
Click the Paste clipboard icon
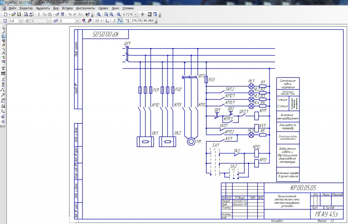(x=50, y=14)
